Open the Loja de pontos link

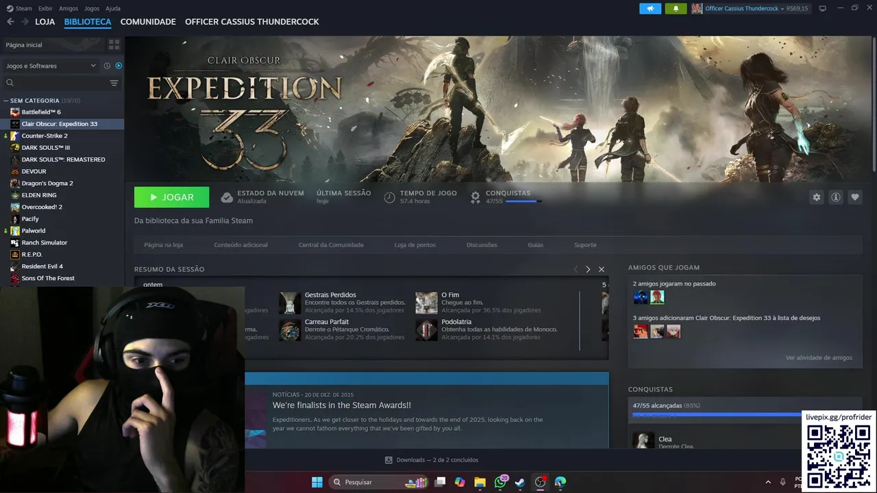(415, 244)
